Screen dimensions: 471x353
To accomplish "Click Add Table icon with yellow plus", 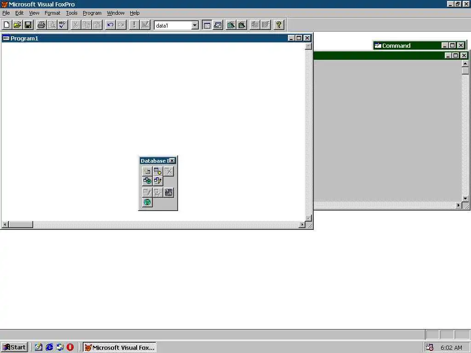I will point(158,171).
